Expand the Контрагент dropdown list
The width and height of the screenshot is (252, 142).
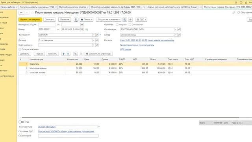click(94, 35)
